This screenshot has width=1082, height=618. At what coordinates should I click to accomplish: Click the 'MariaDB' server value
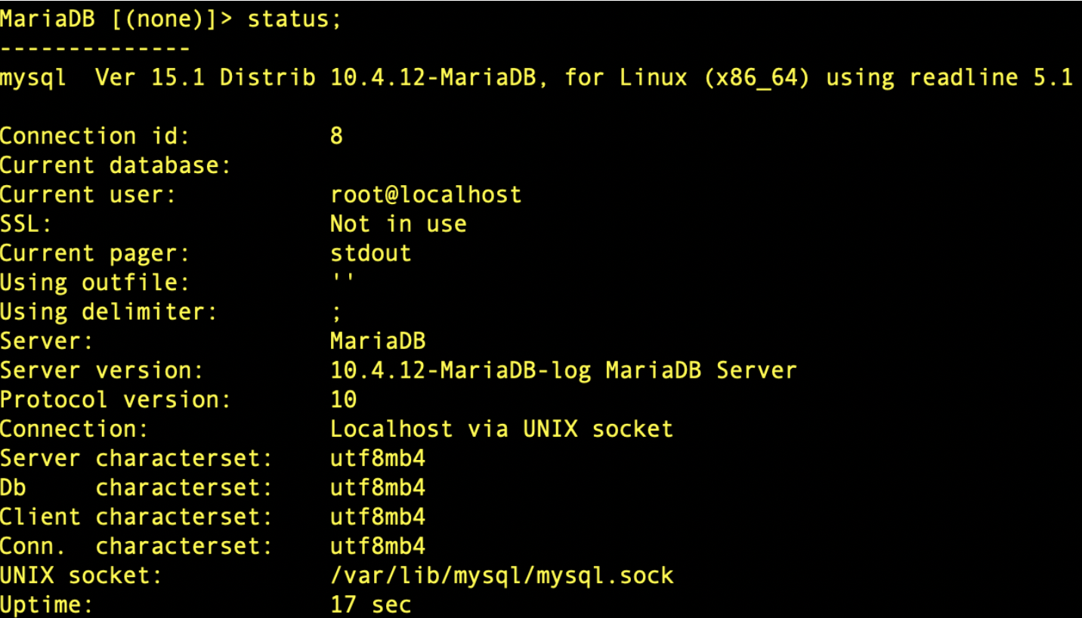(x=378, y=341)
